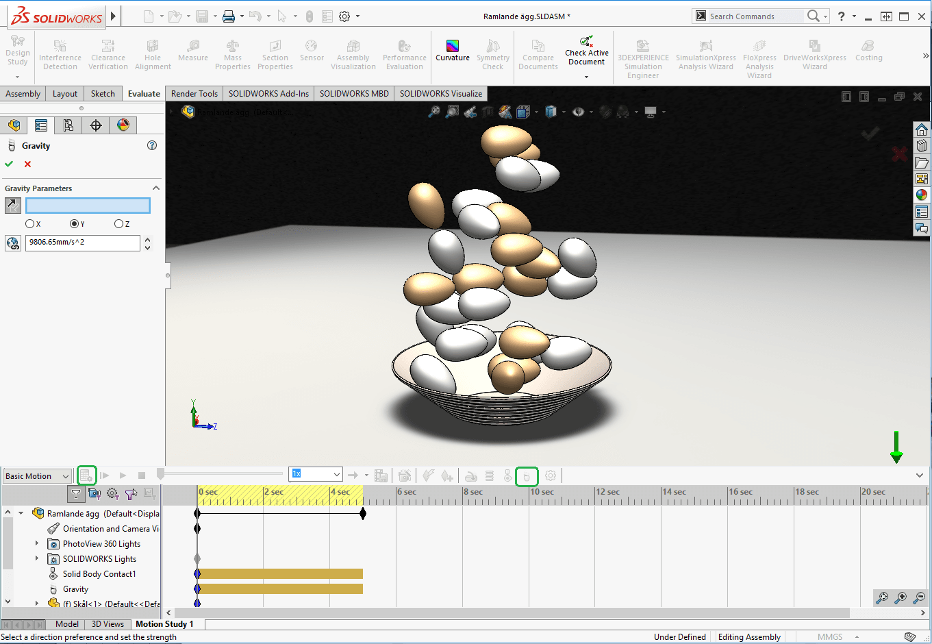Click the Gravity icon in motion toolbar
This screenshot has height=644, width=932.
[x=526, y=475]
